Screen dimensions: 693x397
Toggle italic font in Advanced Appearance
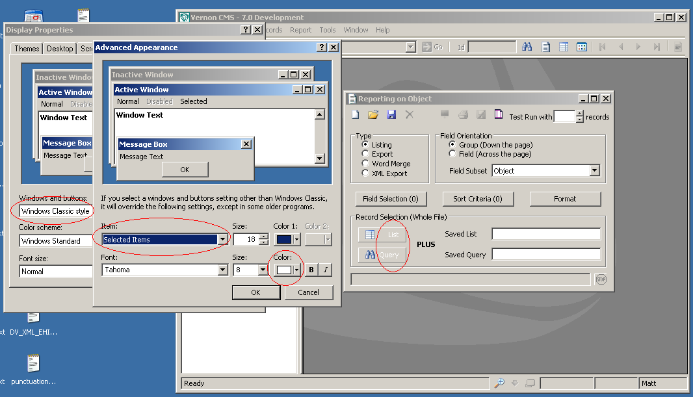[x=326, y=270]
